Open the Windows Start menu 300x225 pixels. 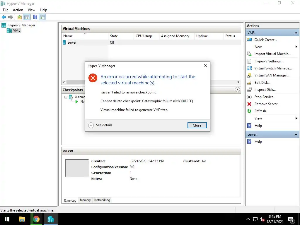pos(7,219)
